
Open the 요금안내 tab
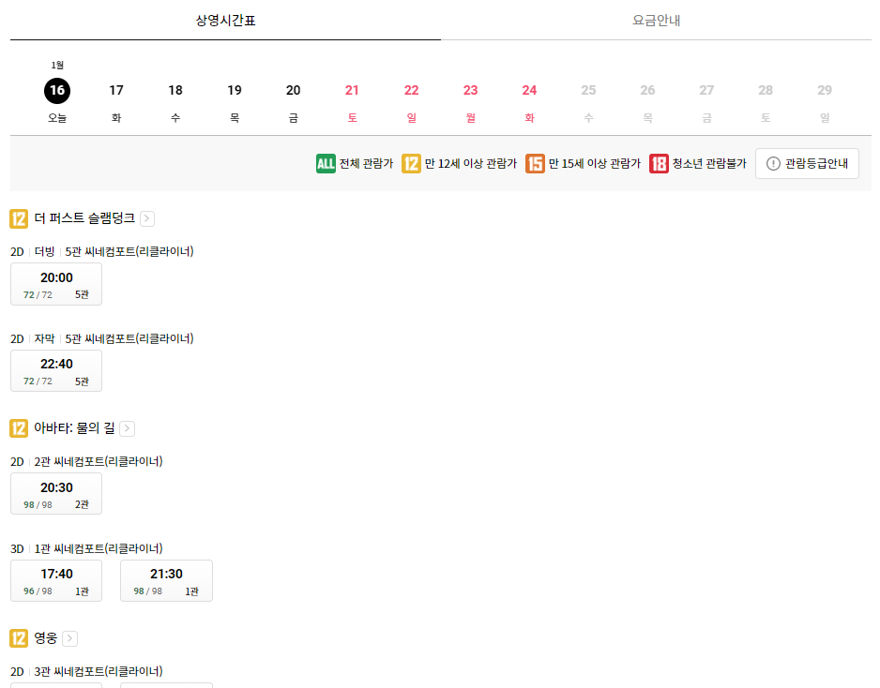(x=656, y=21)
